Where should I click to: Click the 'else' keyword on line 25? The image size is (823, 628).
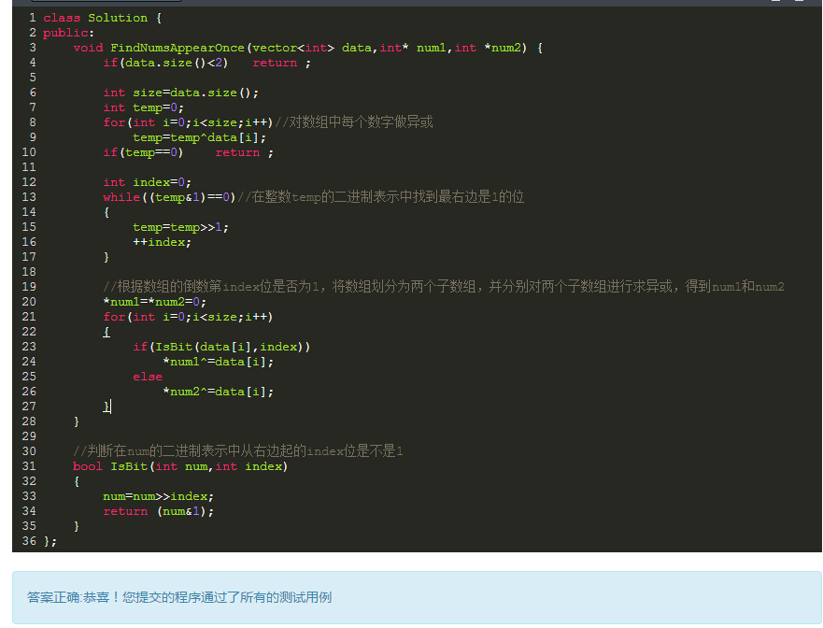pyautogui.click(x=148, y=377)
